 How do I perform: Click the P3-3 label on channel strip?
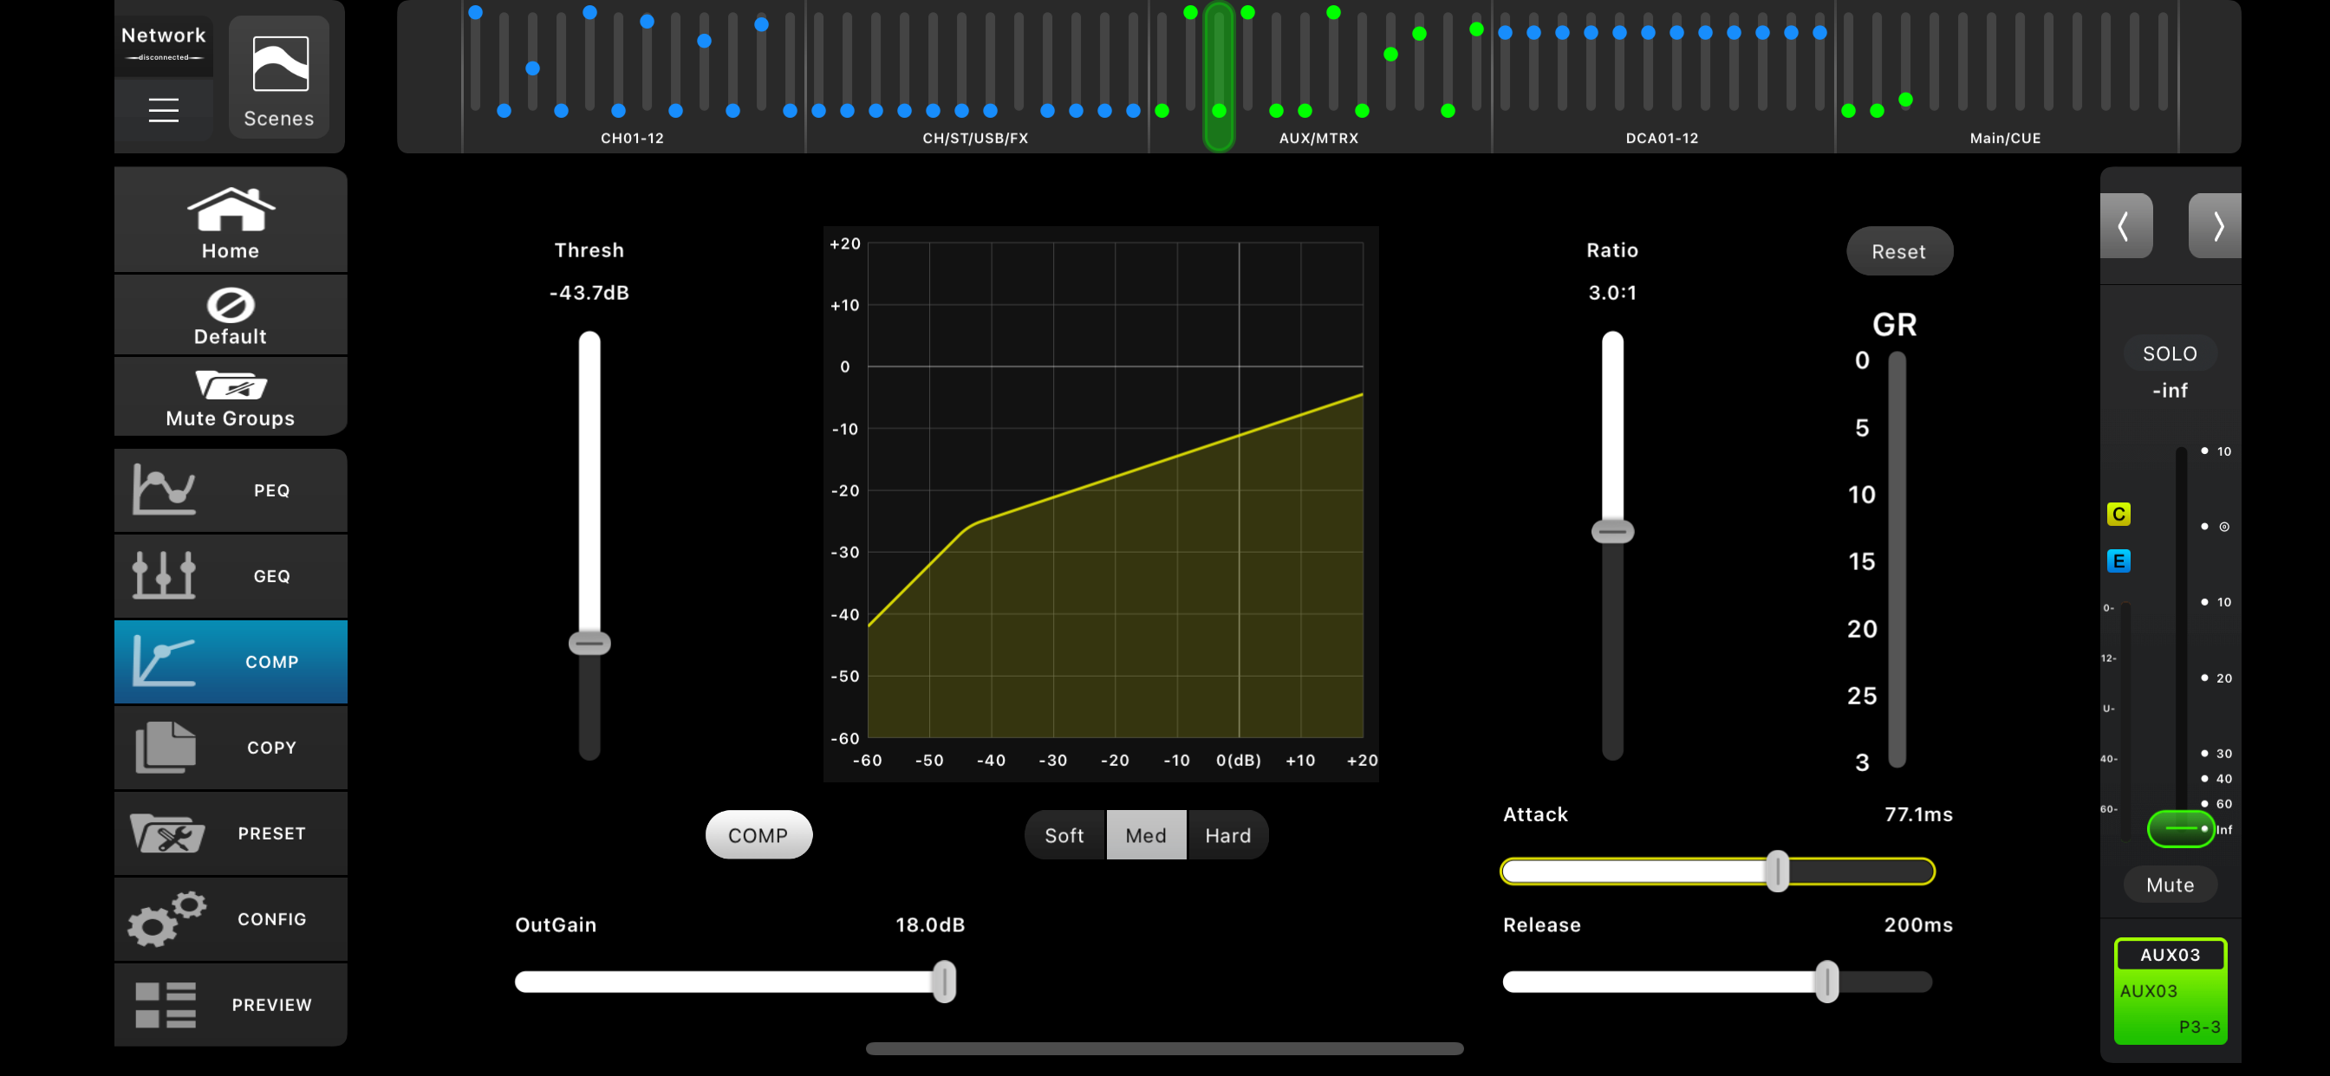2199,1027
